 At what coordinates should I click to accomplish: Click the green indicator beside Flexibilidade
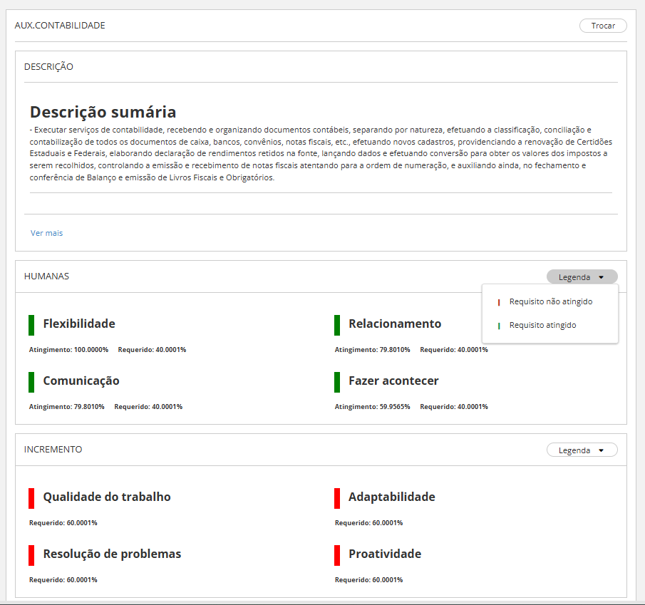[x=31, y=325]
